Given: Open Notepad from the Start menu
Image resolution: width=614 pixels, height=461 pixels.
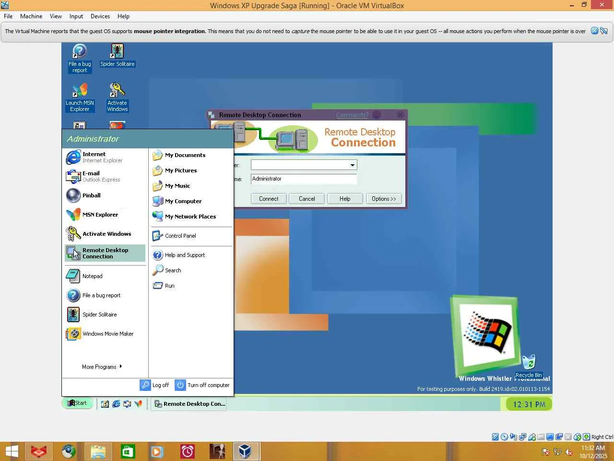Looking at the screenshot, I should (x=105, y=276).
